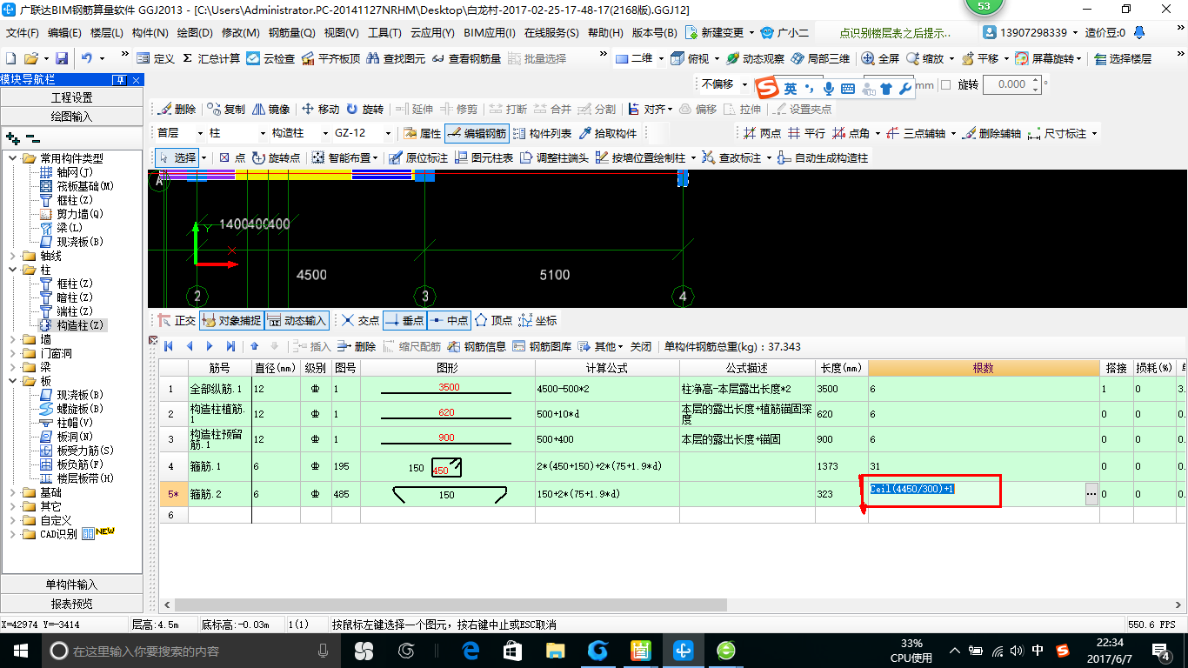
Task: Collapse the 常用构件类型 tree node
Action: coord(14,158)
